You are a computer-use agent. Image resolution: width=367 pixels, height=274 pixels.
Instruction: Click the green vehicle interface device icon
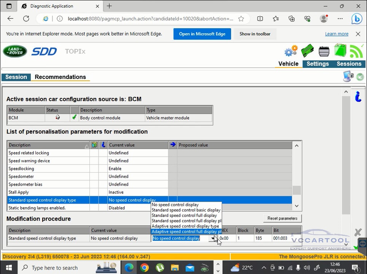click(307, 51)
